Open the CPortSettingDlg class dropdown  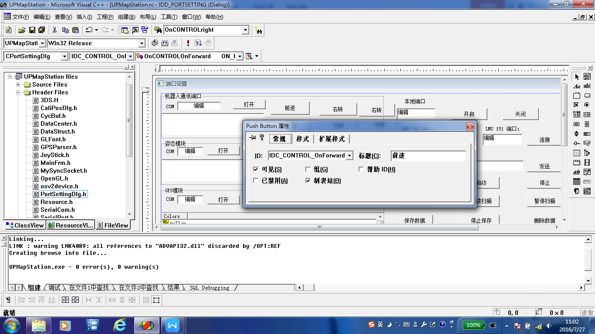tap(64, 56)
